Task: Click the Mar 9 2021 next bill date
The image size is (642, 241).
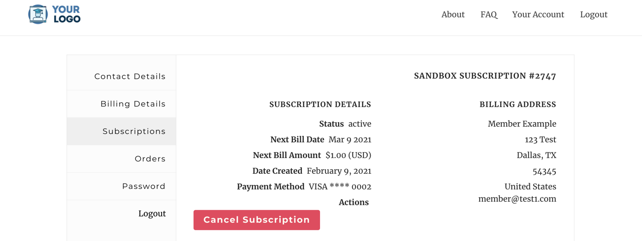Action: coord(350,139)
